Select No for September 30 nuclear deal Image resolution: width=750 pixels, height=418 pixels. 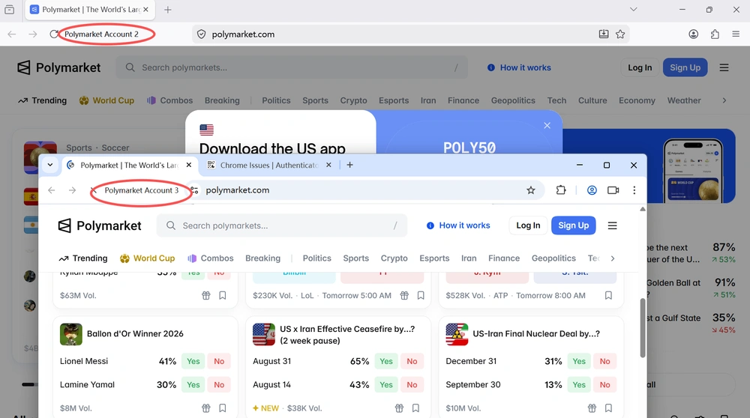[x=605, y=384]
